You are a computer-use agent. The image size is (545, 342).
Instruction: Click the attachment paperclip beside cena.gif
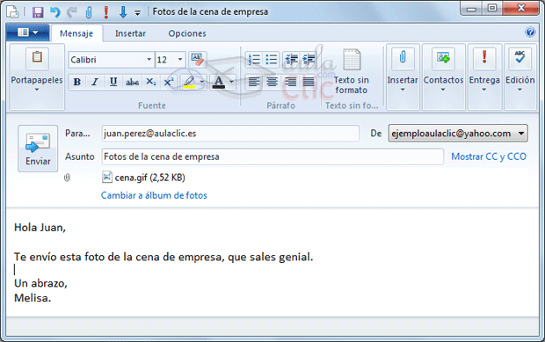point(67,178)
